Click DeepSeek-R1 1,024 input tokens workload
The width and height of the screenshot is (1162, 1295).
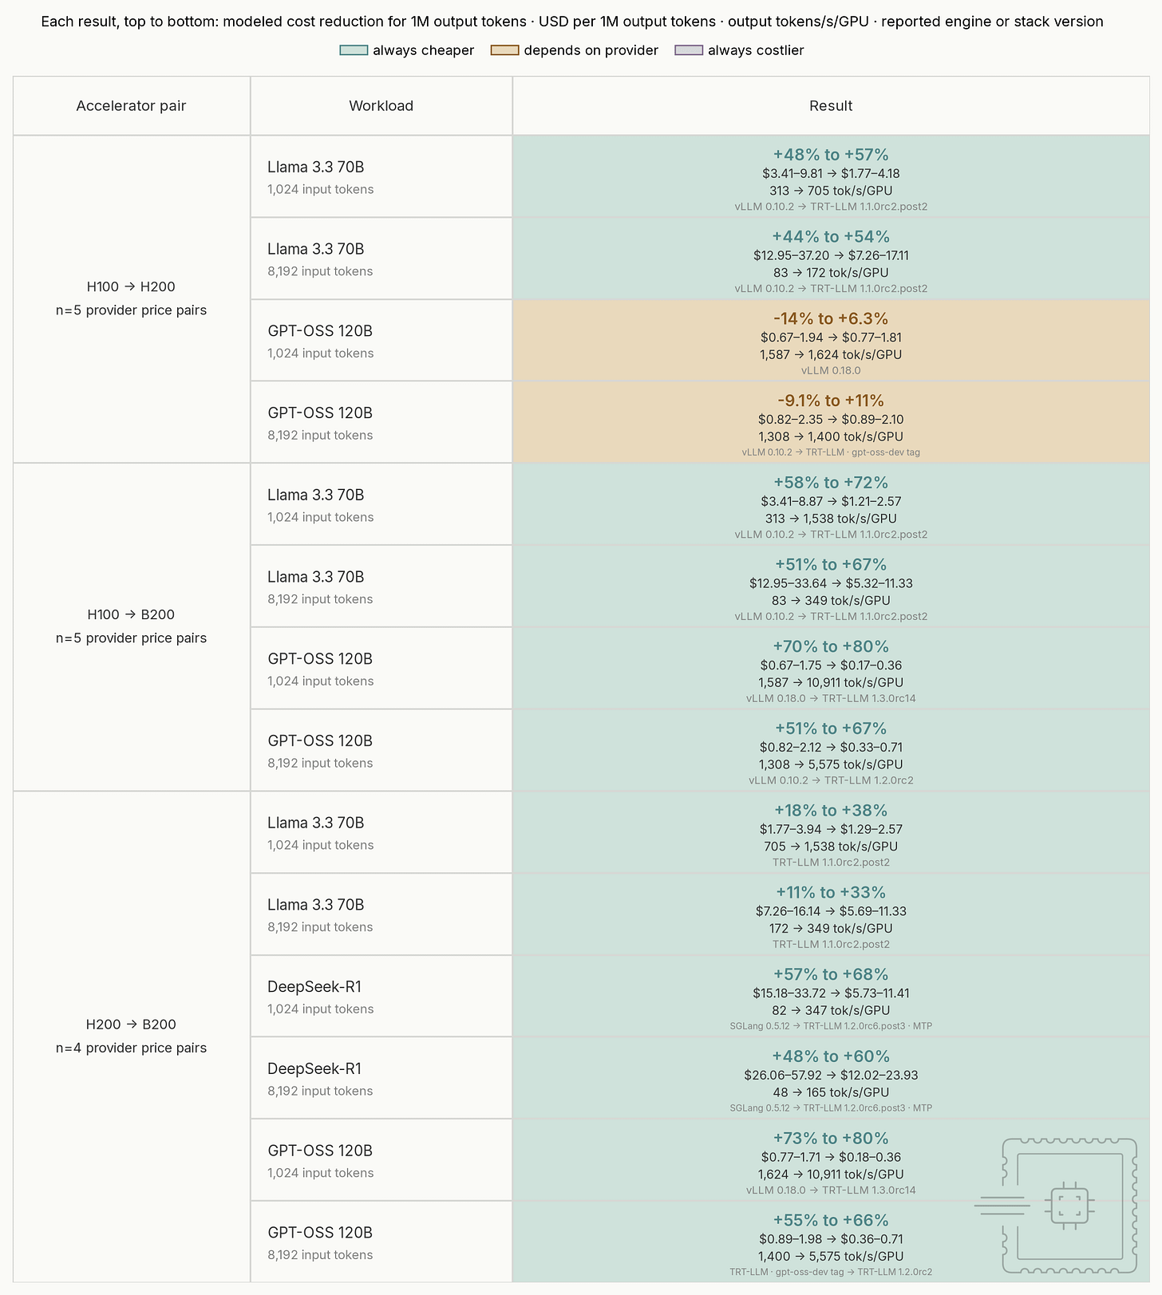(381, 996)
